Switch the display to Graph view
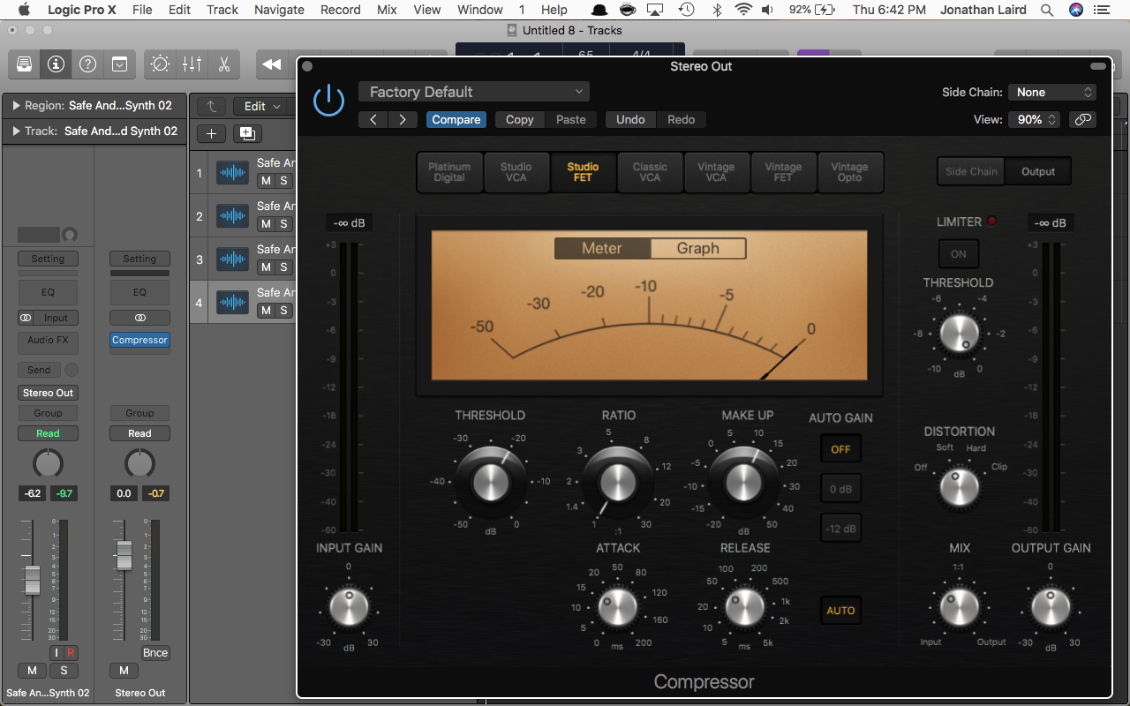The width and height of the screenshot is (1130, 706). point(697,249)
